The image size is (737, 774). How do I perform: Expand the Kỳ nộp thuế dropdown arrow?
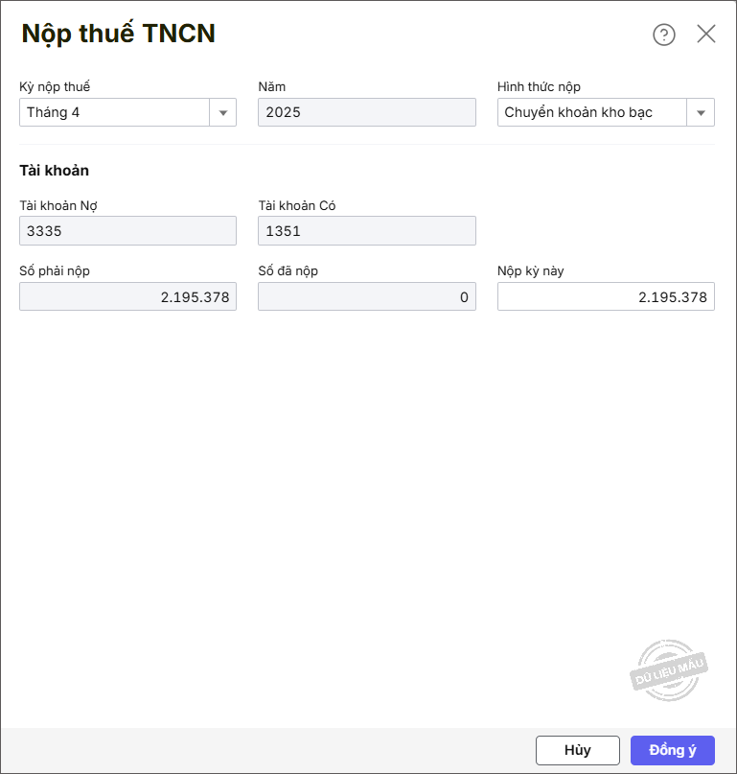[222, 113]
